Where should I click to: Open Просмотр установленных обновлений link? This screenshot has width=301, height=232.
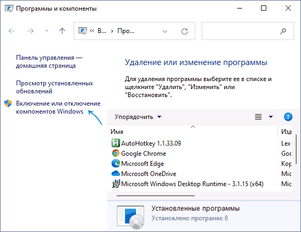point(54,87)
